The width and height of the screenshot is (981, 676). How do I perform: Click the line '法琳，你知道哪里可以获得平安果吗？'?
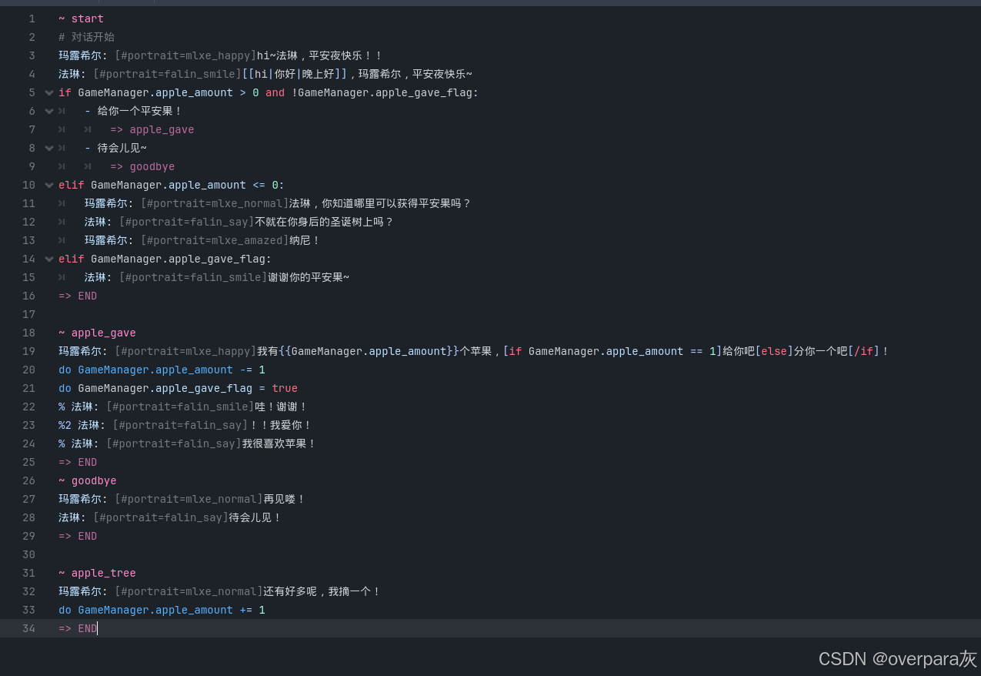coord(380,203)
